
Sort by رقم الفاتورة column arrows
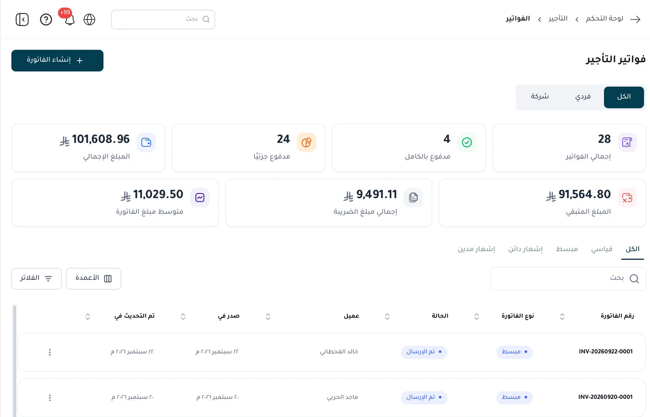(562, 316)
